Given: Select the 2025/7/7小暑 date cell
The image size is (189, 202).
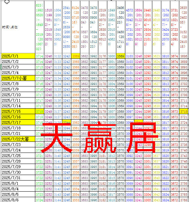Looking at the screenshot, I should (18, 78).
